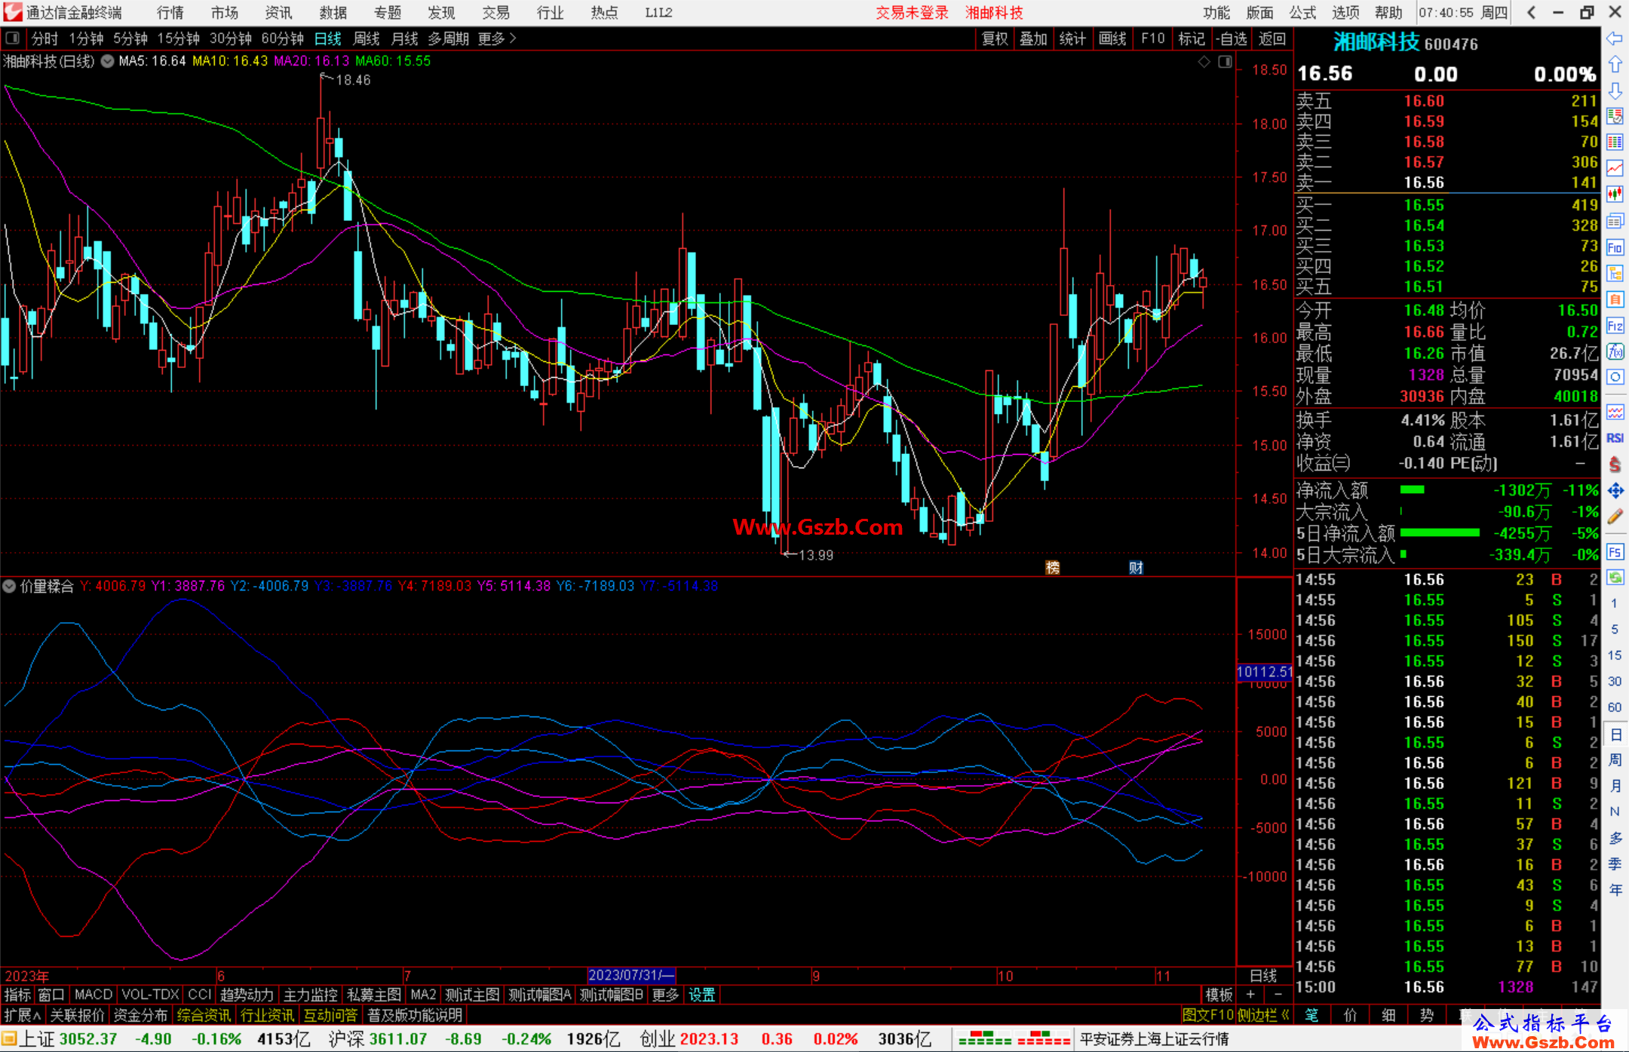
Task: Click the 财 marker on the chart
Action: [1136, 568]
